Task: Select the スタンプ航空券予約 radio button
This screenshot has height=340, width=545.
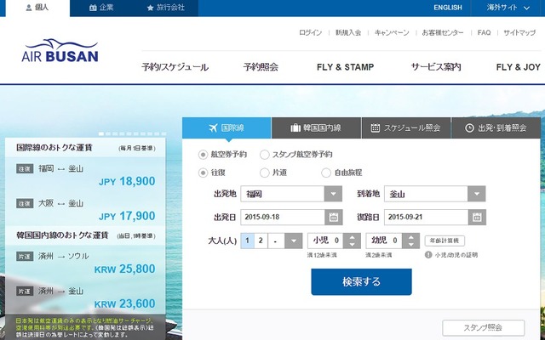Action: click(x=265, y=155)
